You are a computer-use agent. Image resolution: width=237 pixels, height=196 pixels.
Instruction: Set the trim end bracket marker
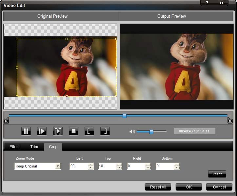point(105,131)
